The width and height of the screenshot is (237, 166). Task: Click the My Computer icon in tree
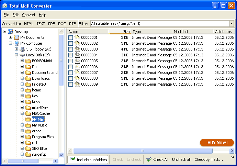[x=16, y=43]
